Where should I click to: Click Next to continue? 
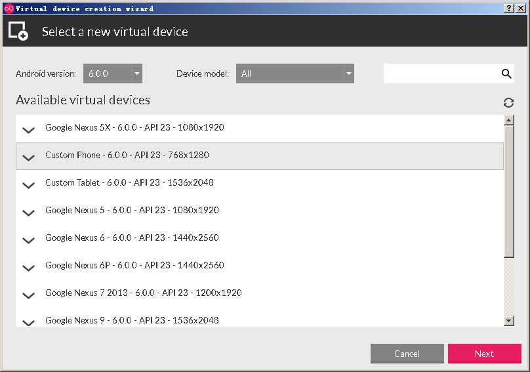coord(484,354)
